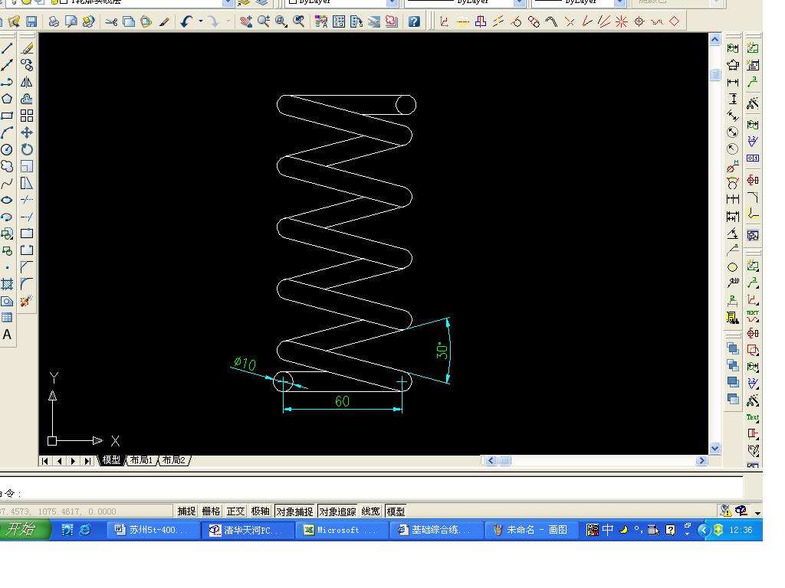Toggle 线宽 lineweight display in status bar
785x588 pixels.
[370, 511]
